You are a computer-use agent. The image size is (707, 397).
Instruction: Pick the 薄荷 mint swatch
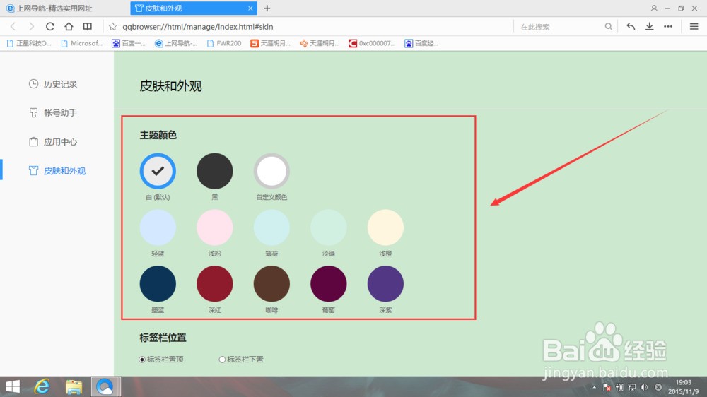click(x=271, y=227)
